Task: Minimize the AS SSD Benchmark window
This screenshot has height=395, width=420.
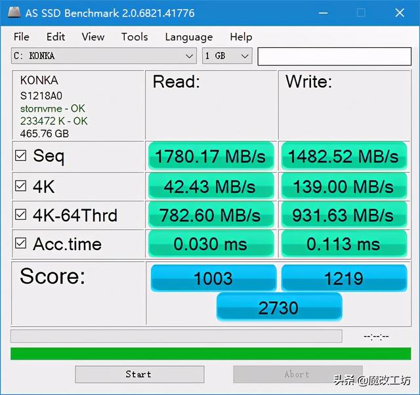Action: [x=323, y=12]
